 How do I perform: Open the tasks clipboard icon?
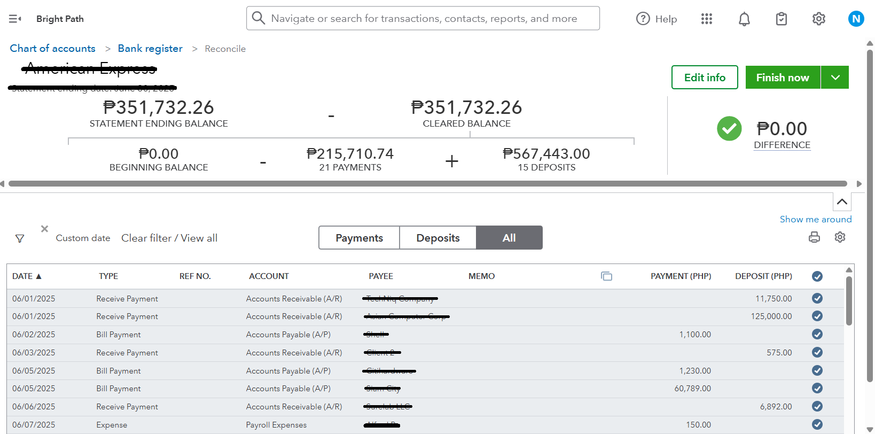782,19
